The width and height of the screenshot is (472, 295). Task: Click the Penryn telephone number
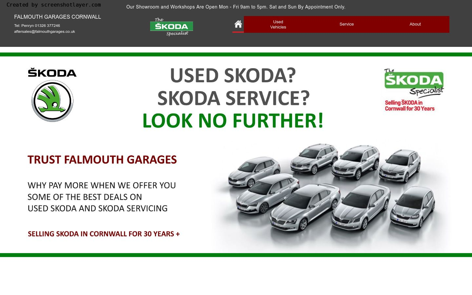pos(37,26)
